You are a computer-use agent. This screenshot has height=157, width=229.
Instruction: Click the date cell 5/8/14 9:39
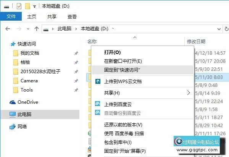[208, 93]
